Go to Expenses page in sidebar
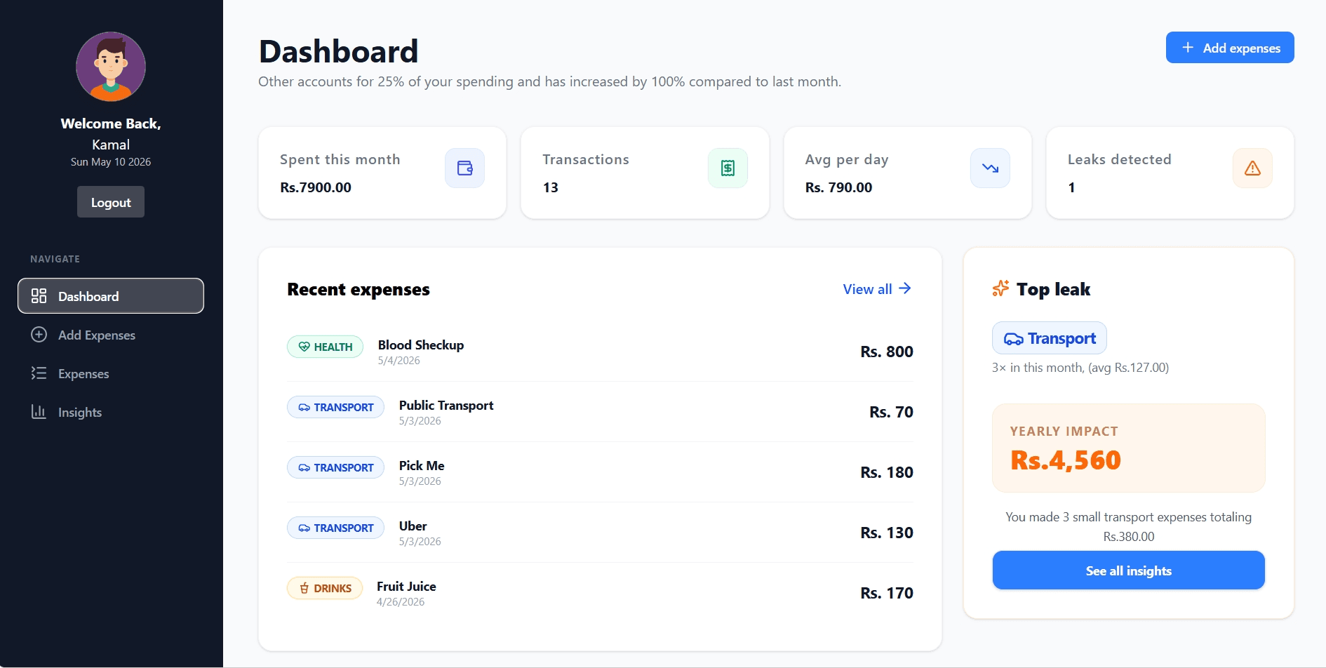The image size is (1326, 668). tap(111, 373)
